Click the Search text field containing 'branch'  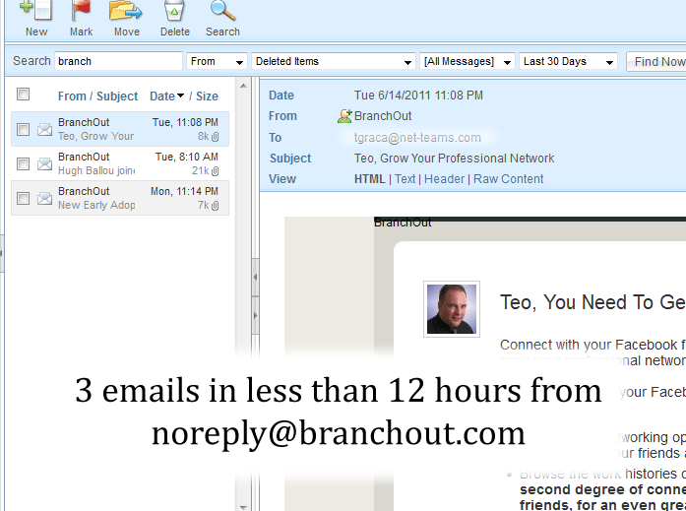pyautogui.click(x=118, y=61)
